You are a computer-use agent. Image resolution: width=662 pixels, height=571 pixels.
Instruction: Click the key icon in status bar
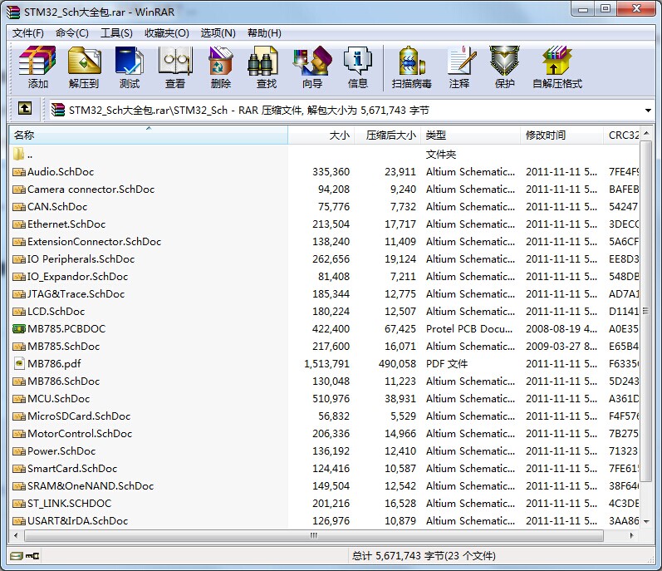click(x=32, y=556)
